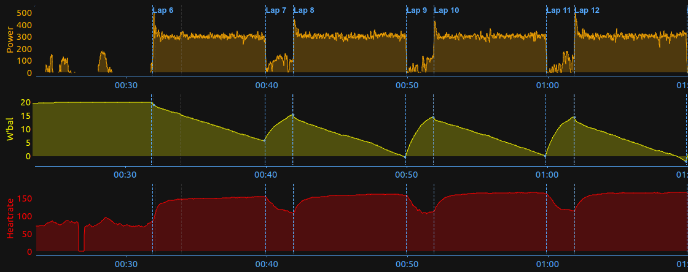688x272 pixels.
Task: Select the W'bal axis title
Action: point(9,130)
